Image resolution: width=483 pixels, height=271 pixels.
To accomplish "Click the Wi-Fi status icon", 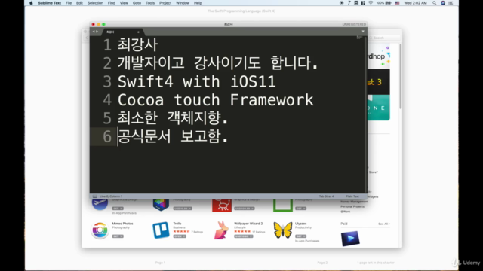I will [x=371, y=3].
